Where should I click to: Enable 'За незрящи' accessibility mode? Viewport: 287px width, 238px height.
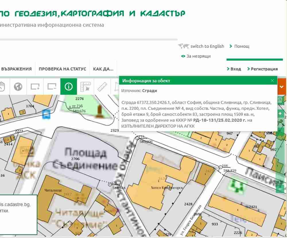point(198,56)
